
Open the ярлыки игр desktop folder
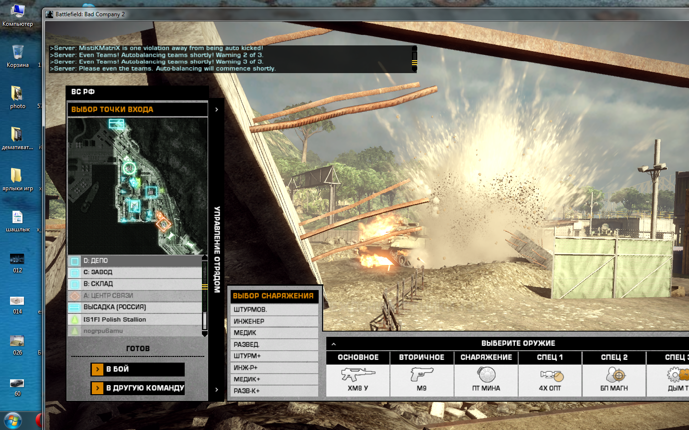[x=18, y=179]
